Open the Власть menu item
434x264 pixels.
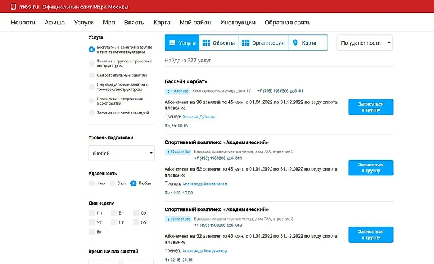[x=134, y=23]
